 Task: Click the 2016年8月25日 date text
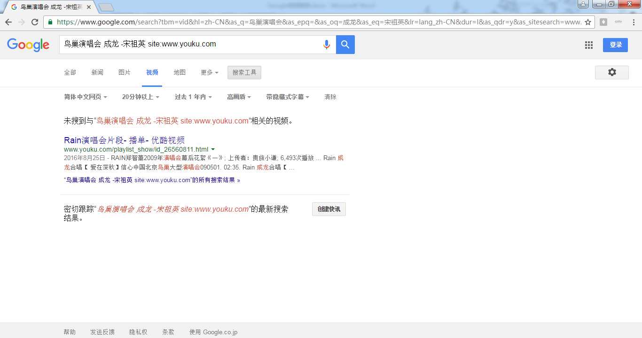click(x=85, y=158)
